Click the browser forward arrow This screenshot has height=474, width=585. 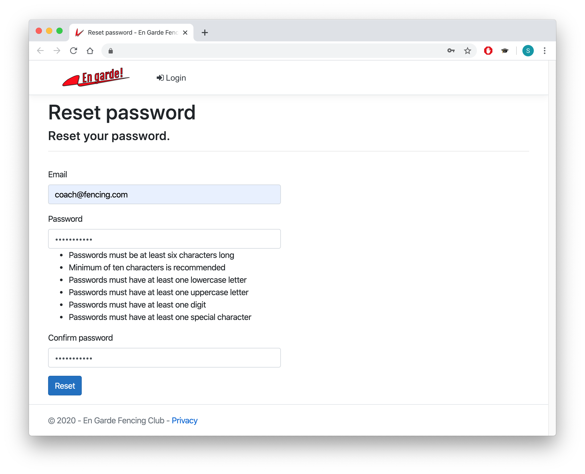tap(57, 51)
